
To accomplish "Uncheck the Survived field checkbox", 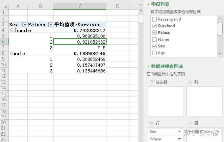I will 154,26.
